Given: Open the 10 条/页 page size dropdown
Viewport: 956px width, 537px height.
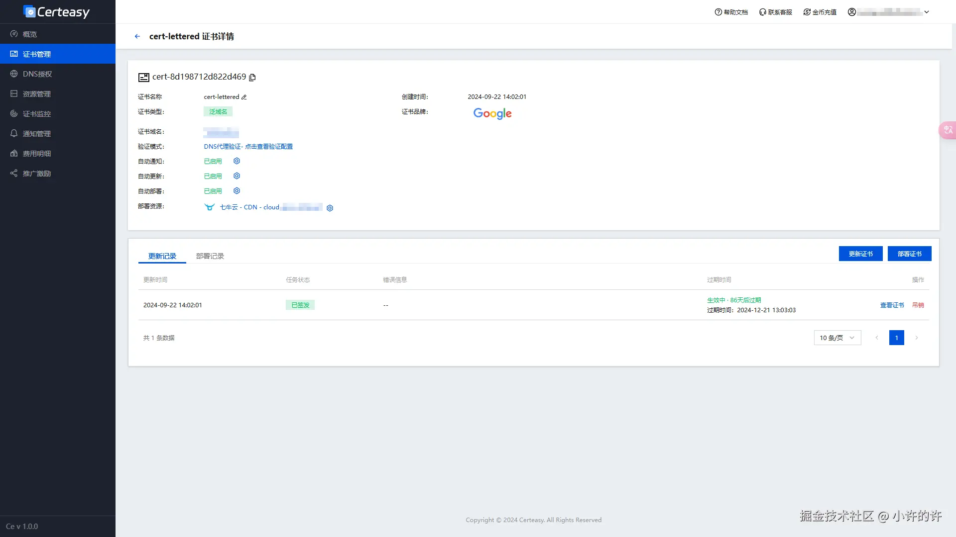Looking at the screenshot, I should [837, 338].
